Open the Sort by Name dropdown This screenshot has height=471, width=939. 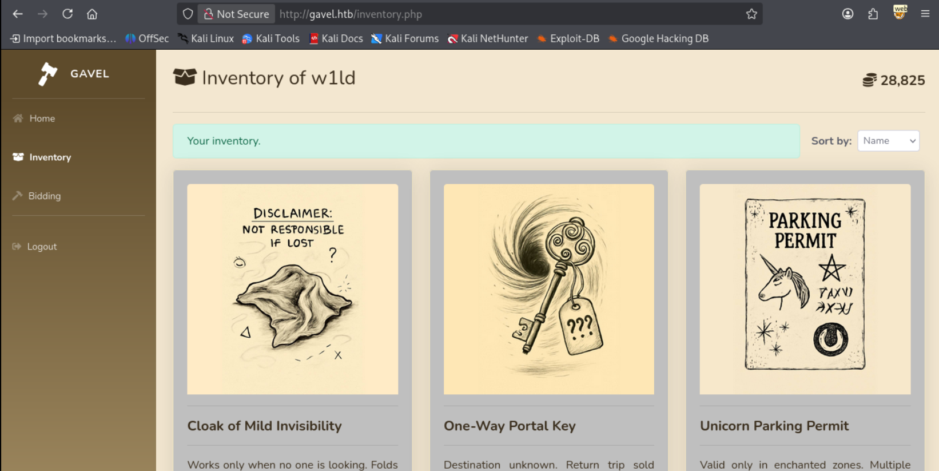pyautogui.click(x=888, y=141)
